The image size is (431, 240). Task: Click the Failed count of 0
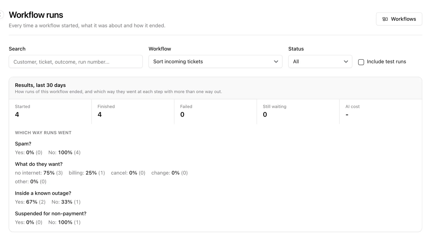point(182,115)
